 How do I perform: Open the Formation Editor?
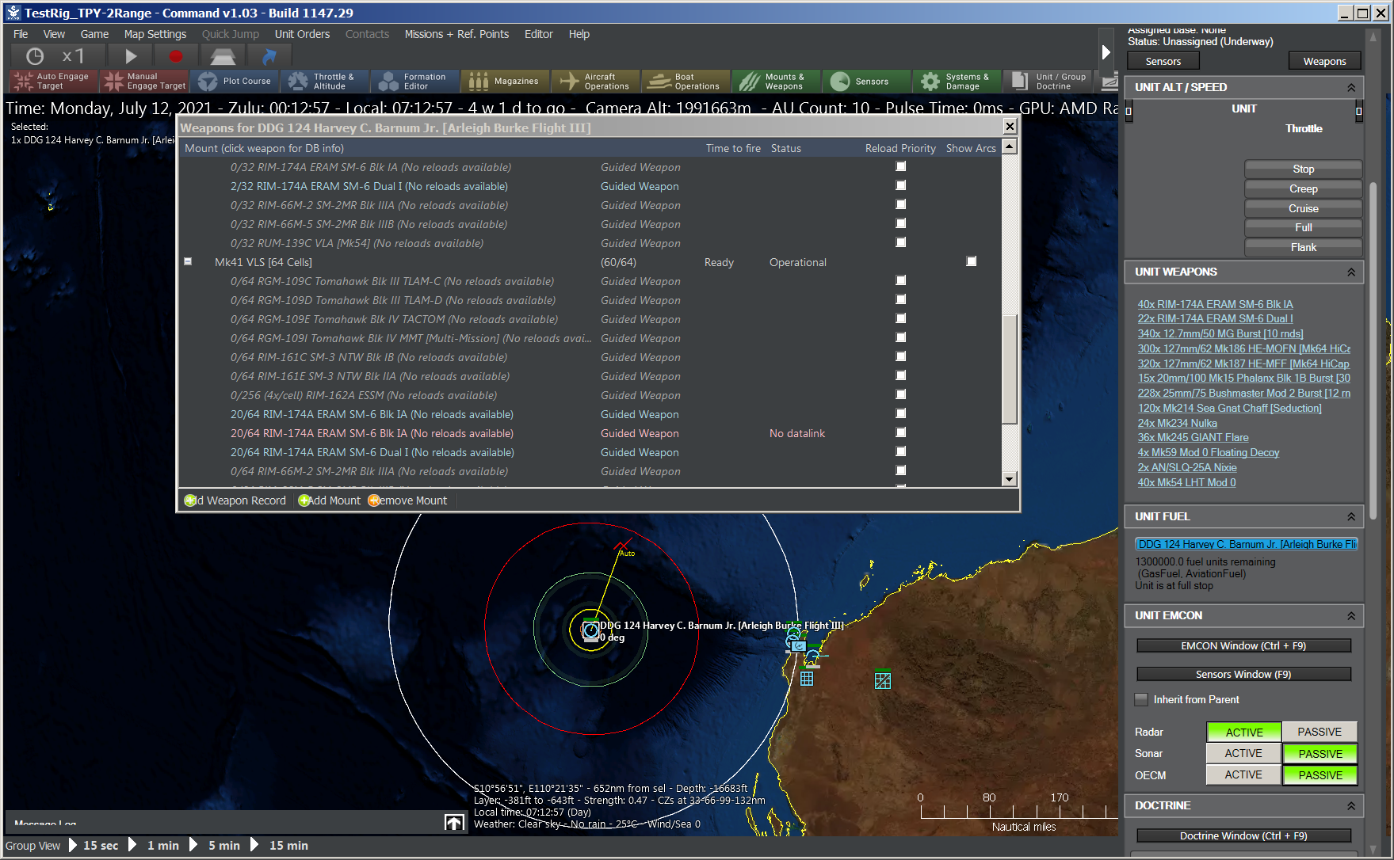click(x=415, y=81)
